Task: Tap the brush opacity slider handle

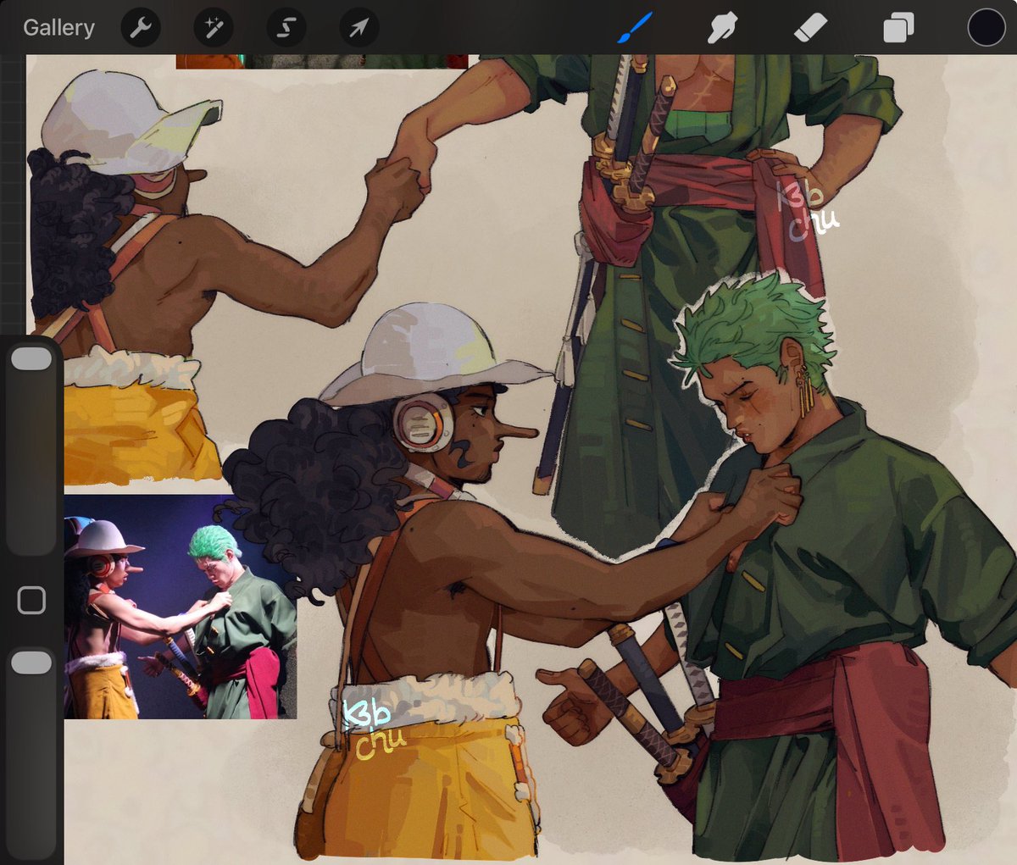Action: [31, 663]
